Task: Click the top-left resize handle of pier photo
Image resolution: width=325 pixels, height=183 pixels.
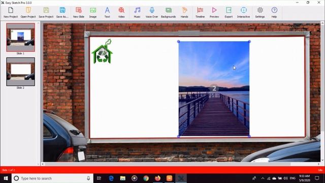Action: (x=179, y=42)
